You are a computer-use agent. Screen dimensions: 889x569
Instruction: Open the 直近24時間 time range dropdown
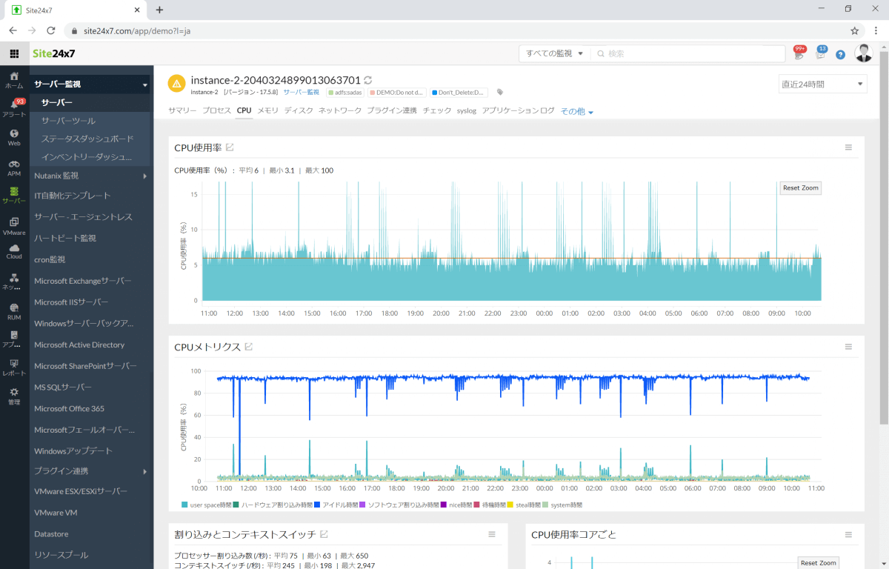(x=822, y=84)
